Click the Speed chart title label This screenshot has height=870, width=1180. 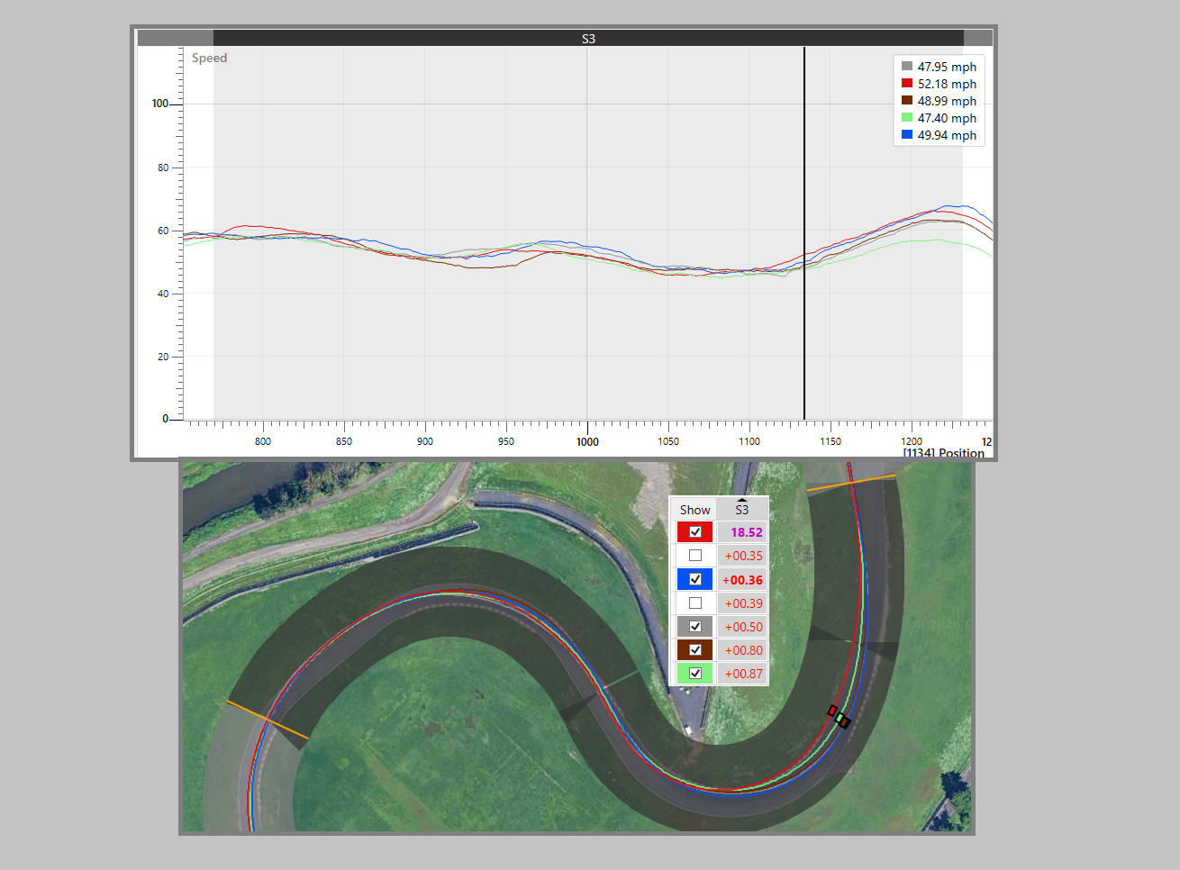click(209, 58)
